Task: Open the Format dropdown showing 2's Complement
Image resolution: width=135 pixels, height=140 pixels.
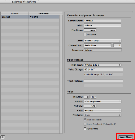Action: pos(103,102)
